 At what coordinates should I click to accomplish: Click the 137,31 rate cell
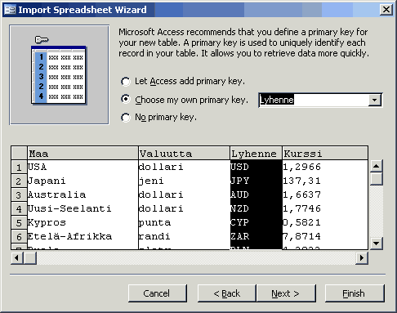pos(325,181)
